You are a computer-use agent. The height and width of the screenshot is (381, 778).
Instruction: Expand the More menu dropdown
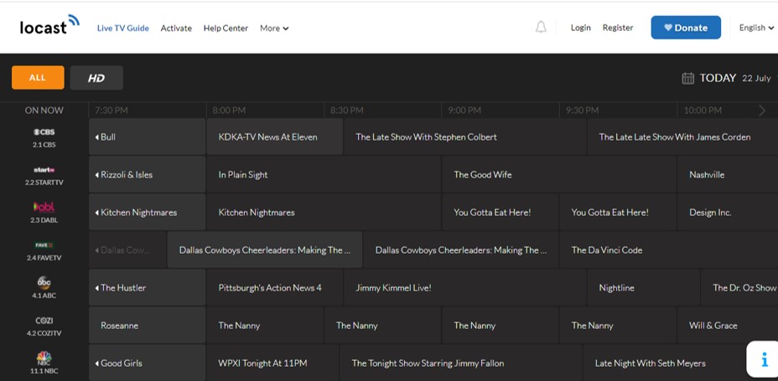pyautogui.click(x=274, y=28)
